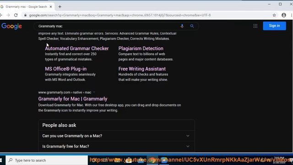Open Free Writing Assistant link
The image size is (293, 165).
click(x=142, y=69)
